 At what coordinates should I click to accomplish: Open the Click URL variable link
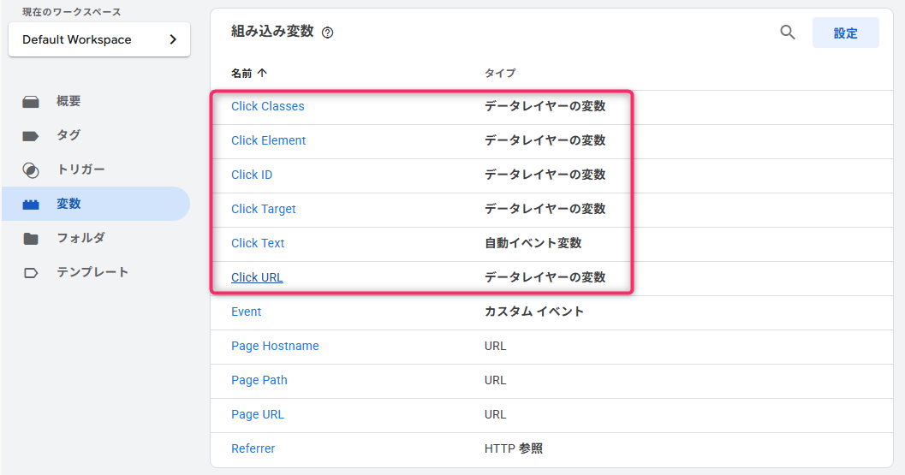[257, 277]
